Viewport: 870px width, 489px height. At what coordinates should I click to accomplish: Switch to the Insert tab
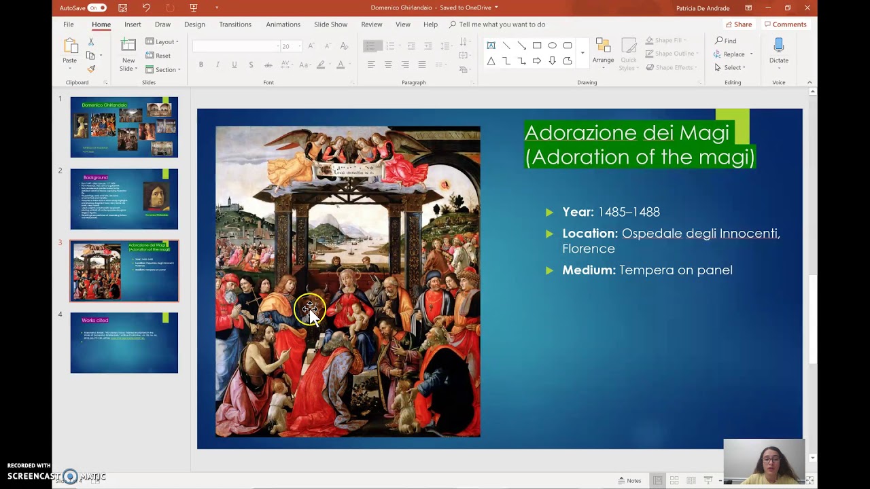[133, 24]
